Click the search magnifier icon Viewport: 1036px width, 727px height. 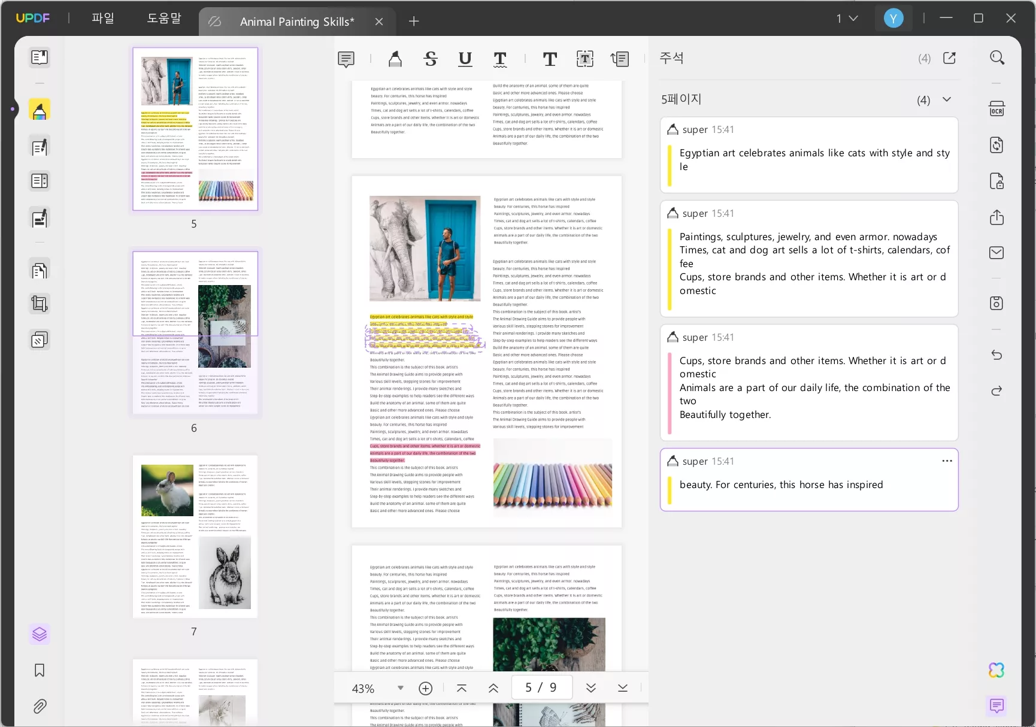pos(996,57)
